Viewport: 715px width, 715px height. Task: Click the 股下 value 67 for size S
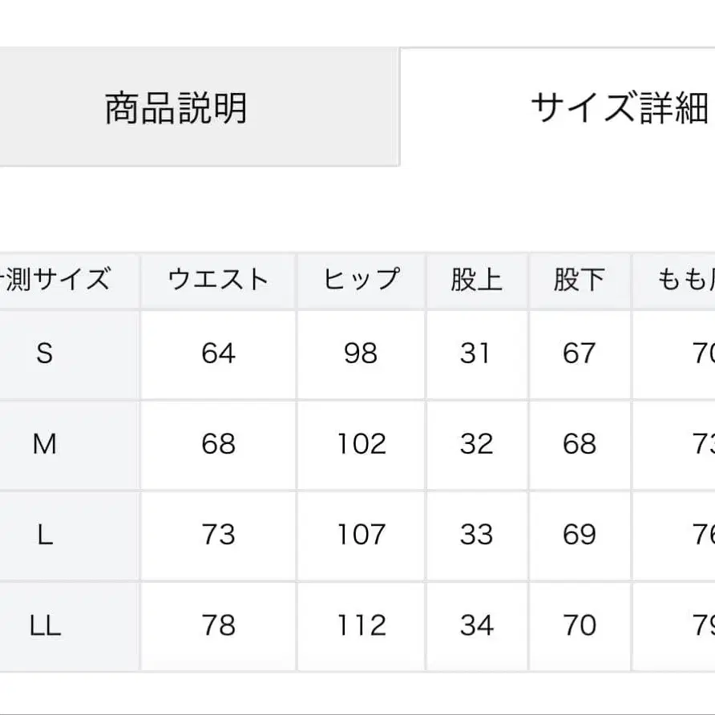579,353
